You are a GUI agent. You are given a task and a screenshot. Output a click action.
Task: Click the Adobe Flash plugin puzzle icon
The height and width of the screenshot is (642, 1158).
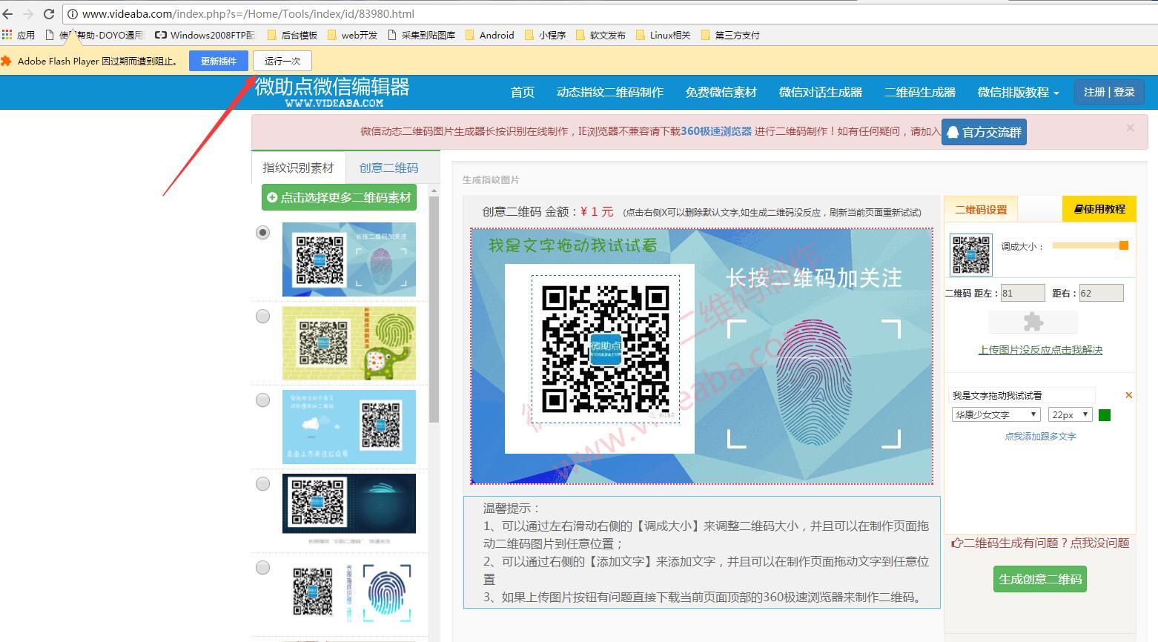coord(7,61)
